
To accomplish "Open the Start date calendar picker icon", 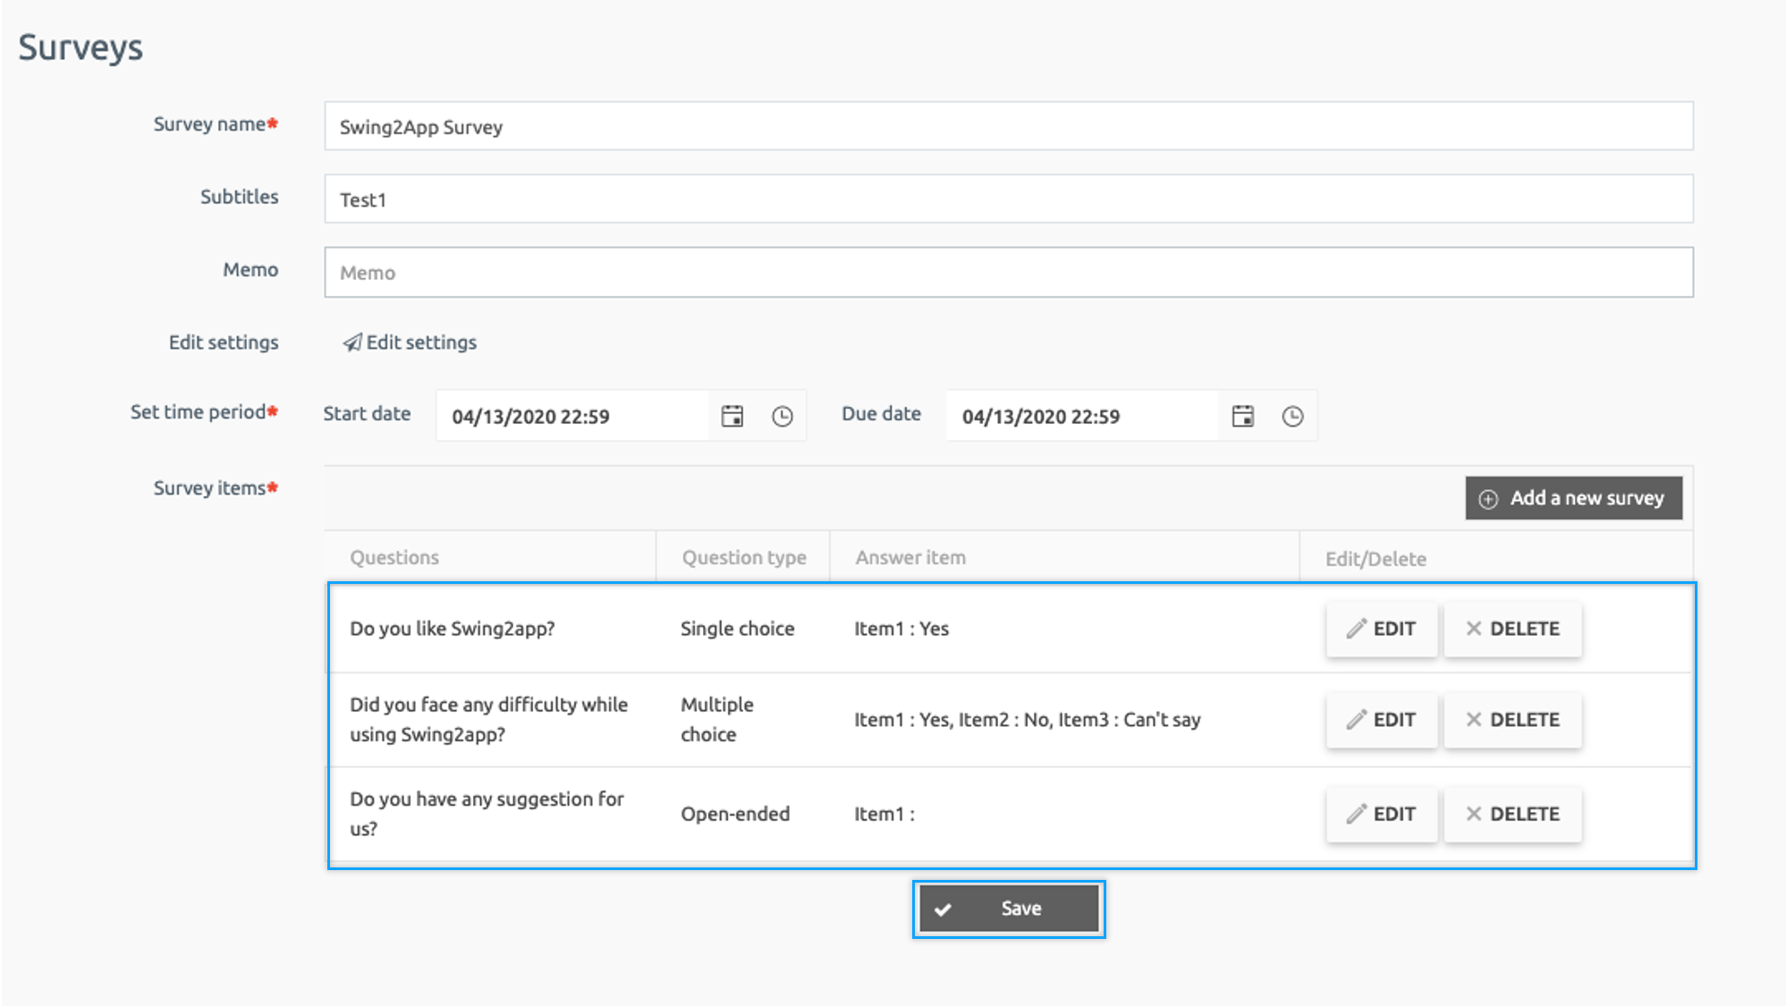I will (732, 416).
